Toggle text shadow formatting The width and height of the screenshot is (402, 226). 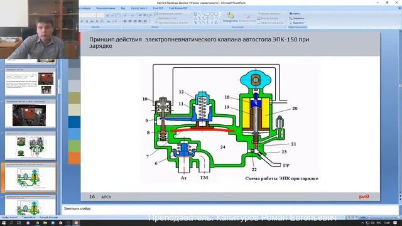(97, 21)
